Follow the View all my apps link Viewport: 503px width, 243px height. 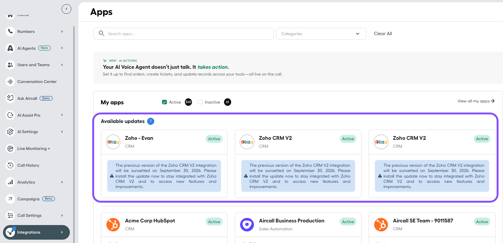coord(476,101)
